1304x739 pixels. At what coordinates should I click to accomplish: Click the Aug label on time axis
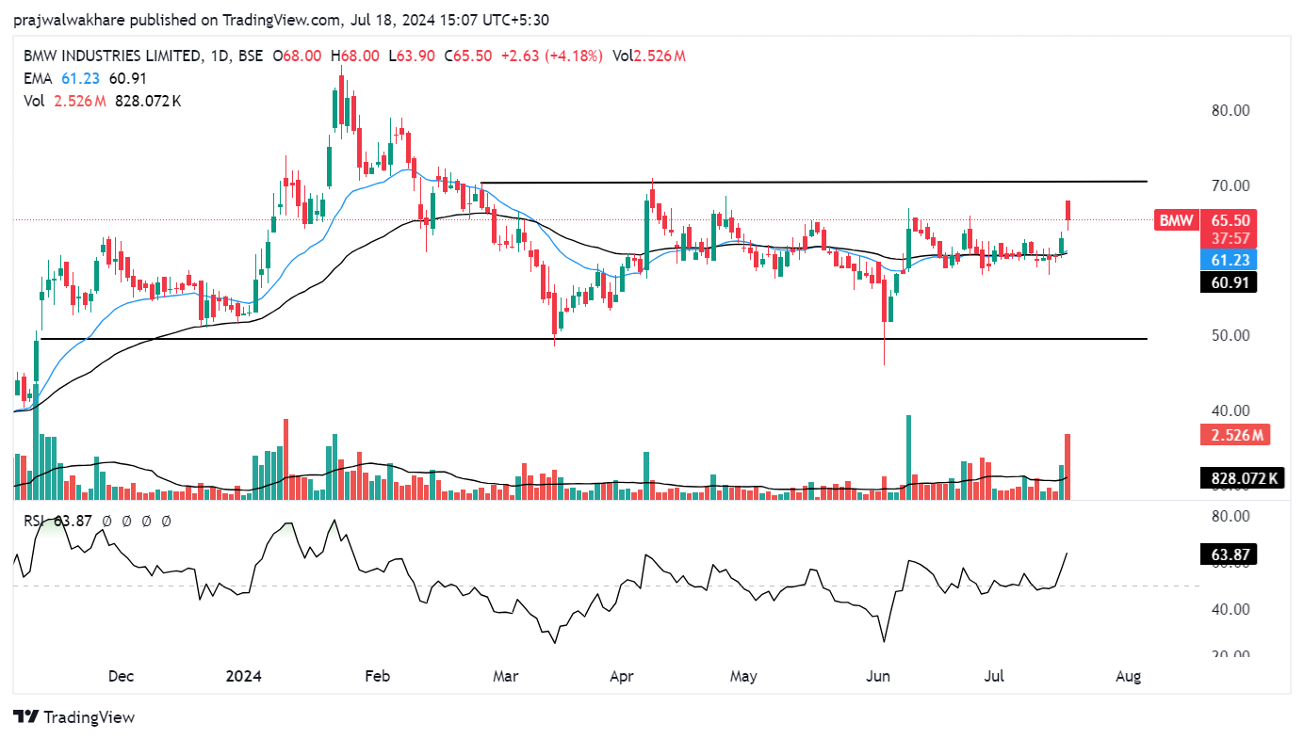point(1128,676)
